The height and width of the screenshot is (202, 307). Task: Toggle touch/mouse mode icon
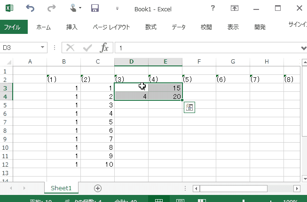[x=73, y=8]
